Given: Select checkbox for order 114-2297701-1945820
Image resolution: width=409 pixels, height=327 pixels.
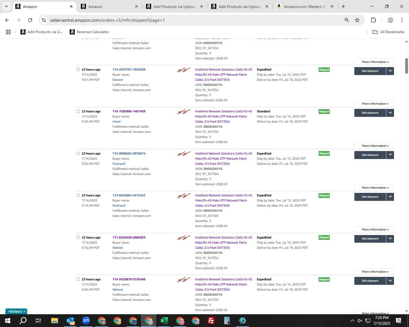Looking at the screenshot, I should coord(78,69).
